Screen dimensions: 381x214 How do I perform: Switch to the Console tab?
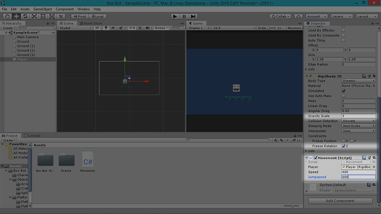coord(32,136)
